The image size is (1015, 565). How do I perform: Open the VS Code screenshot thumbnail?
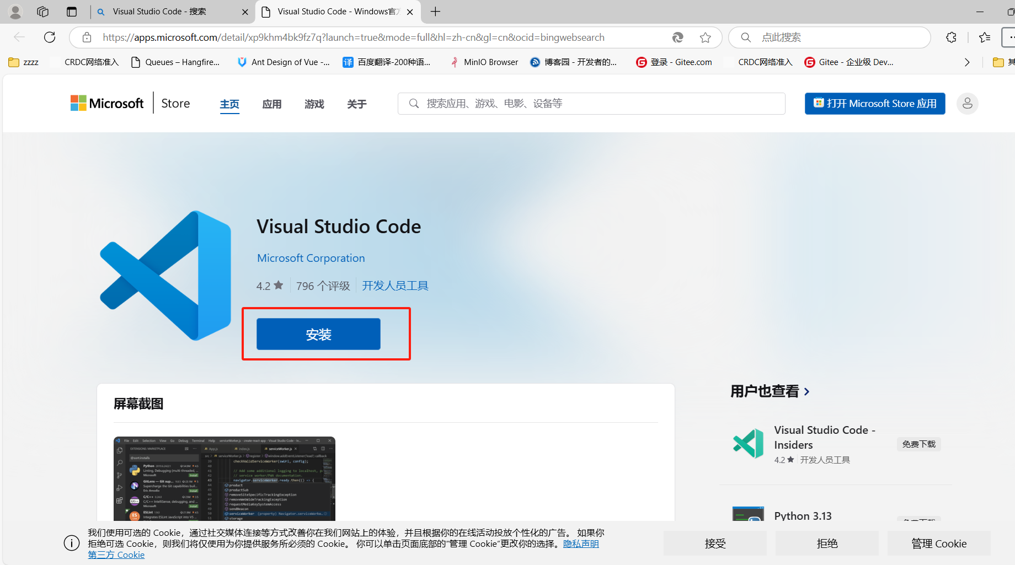pos(225,478)
